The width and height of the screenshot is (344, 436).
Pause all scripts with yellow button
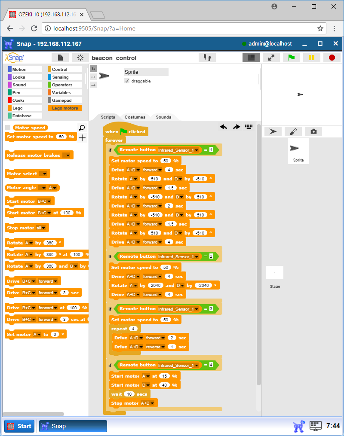pyautogui.click(x=312, y=58)
